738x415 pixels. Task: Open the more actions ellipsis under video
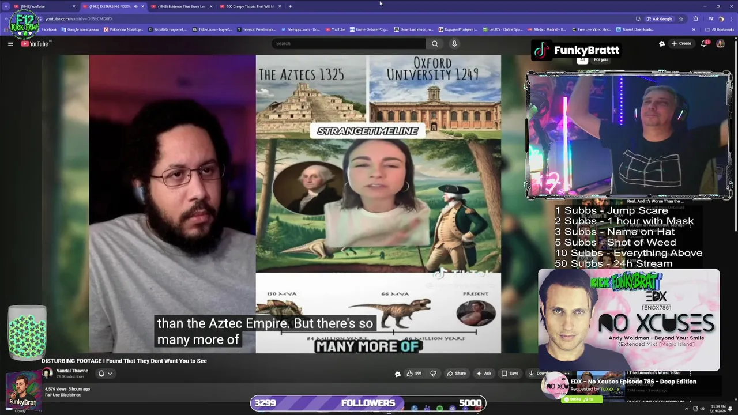pyautogui.click(x=567, y=373)
